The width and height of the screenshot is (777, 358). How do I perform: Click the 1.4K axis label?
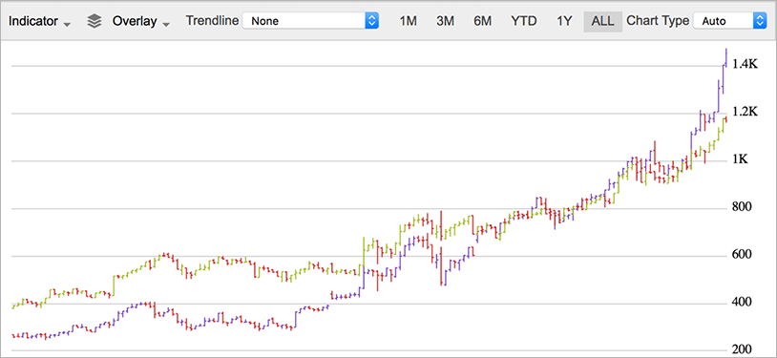click(745, 64)
